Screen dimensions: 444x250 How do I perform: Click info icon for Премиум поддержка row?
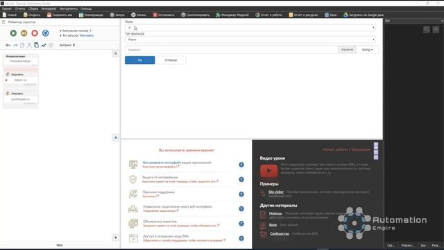(x=241, y=194)
